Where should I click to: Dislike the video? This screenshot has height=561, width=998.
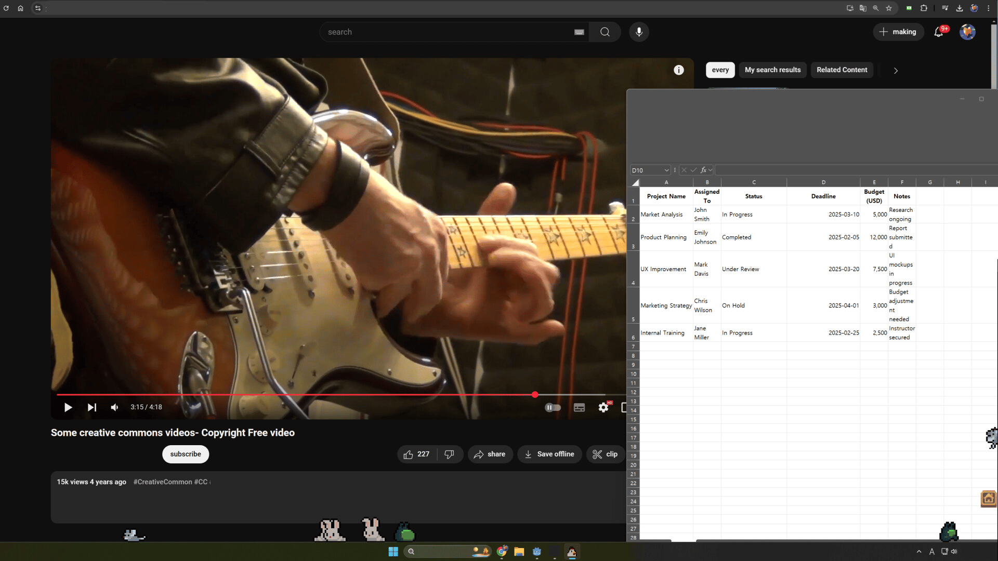click(x=449, y=454)
